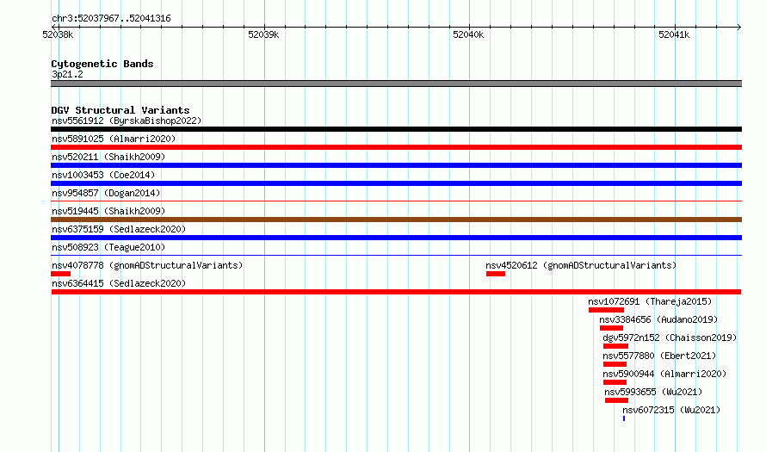
Task: Click the 52038k ruler label
Action: click(x=58, y=34)
